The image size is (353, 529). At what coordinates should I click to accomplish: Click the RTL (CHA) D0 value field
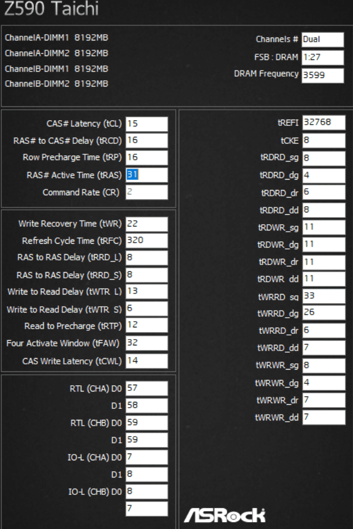147,388
